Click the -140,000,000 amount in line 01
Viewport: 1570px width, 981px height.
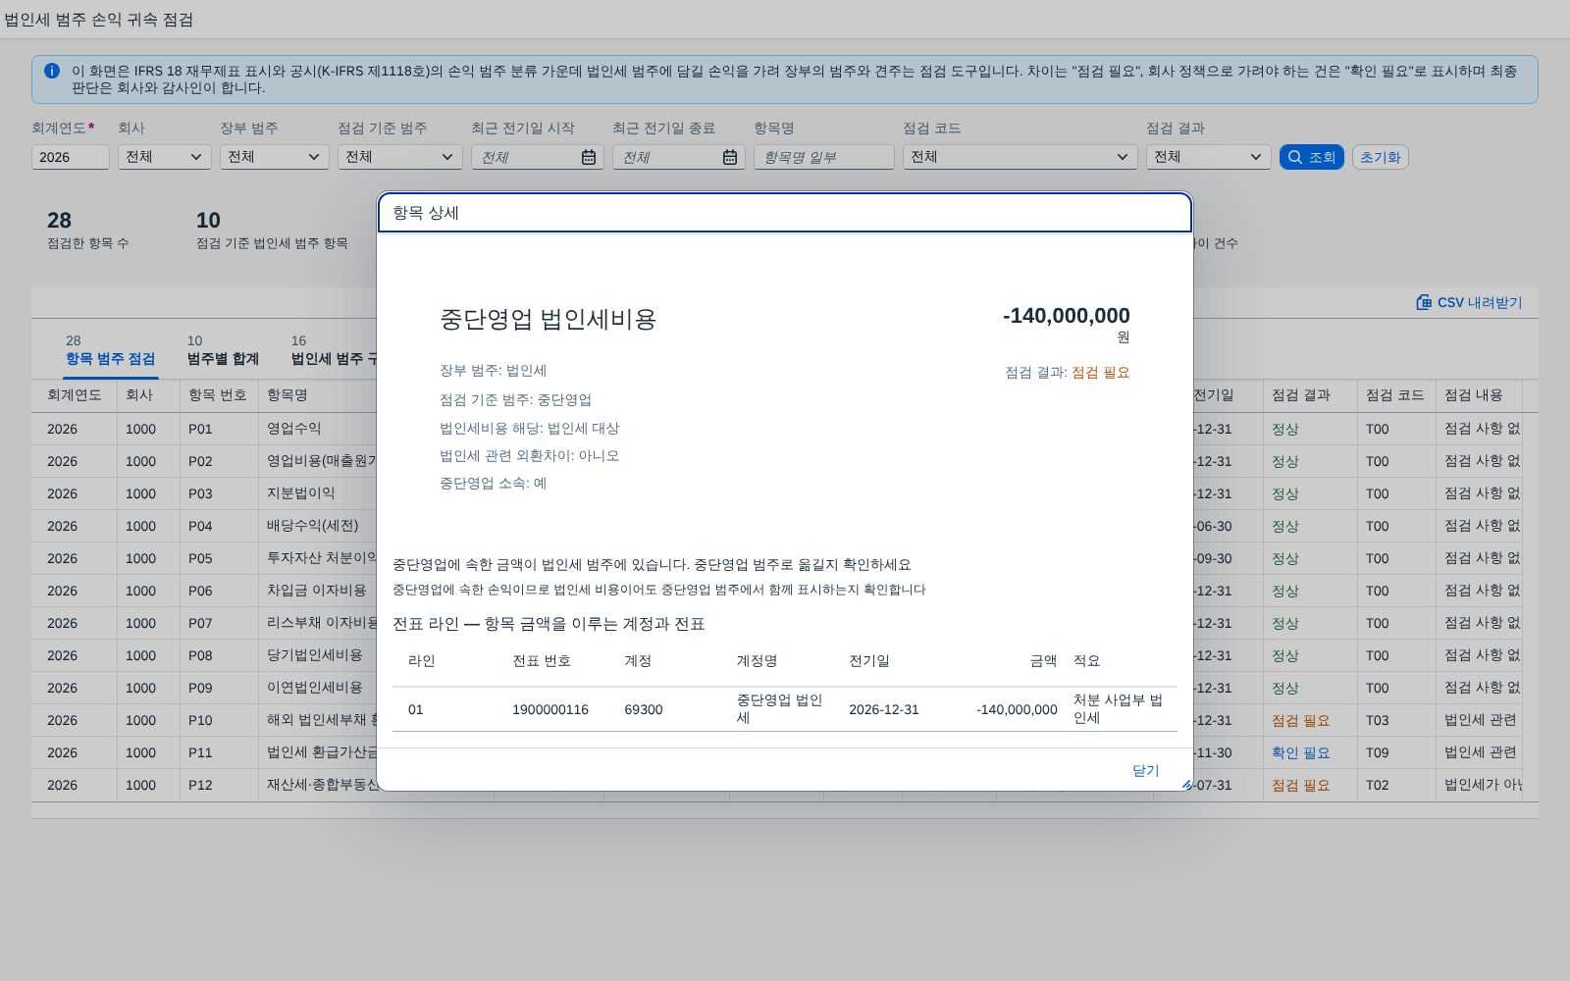tap(1017, 709)
